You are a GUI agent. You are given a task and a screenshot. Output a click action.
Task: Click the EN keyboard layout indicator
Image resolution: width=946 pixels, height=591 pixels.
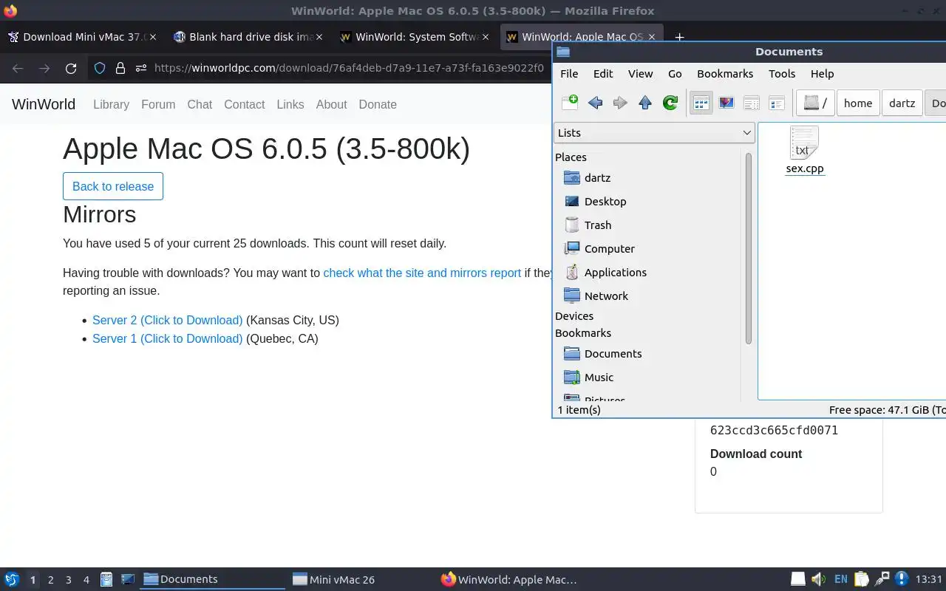pos(840,579)
